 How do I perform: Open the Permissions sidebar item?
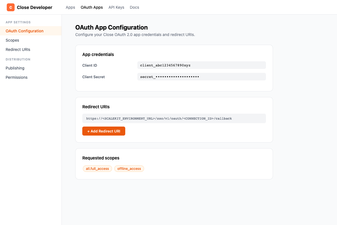pos(17,77)
